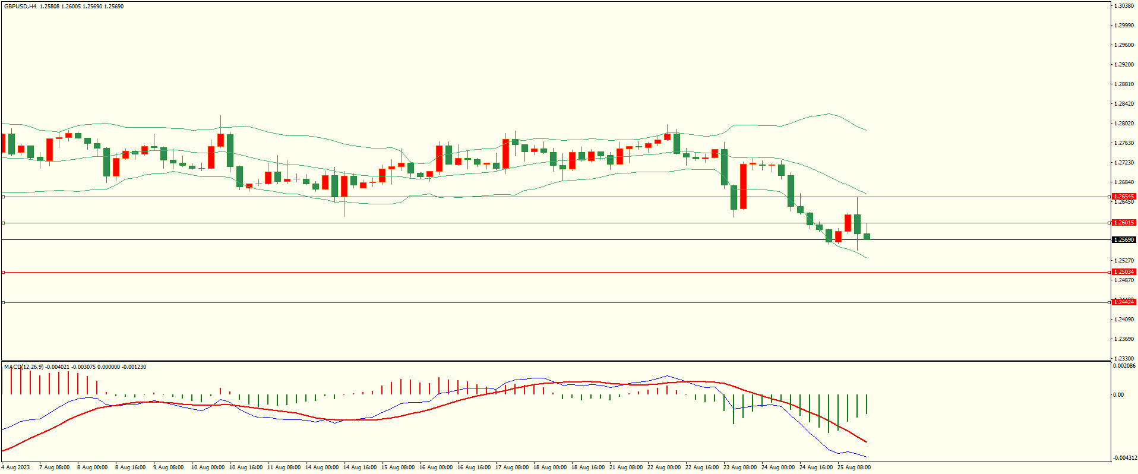Click the 23 Aug 08:00 time label
The width and height of the screenshot is (1138, 474).
pos(739,467)
